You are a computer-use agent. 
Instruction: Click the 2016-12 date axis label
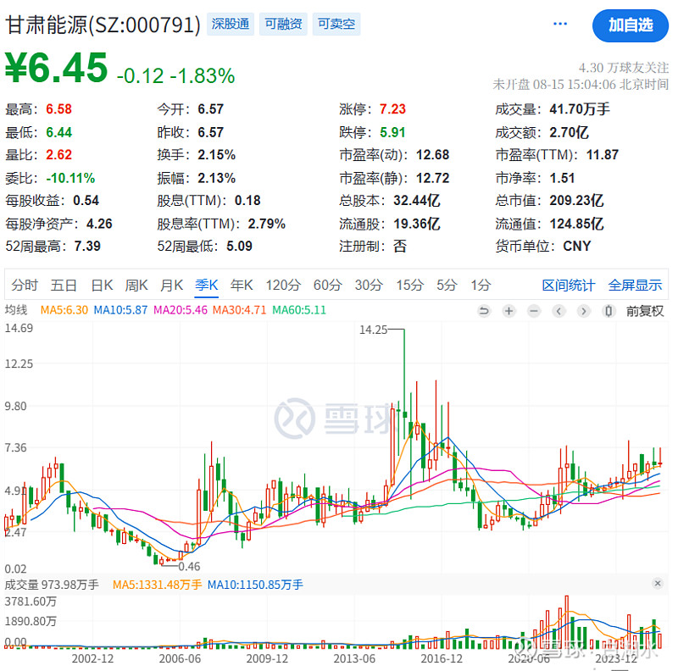tap(442, 659)
